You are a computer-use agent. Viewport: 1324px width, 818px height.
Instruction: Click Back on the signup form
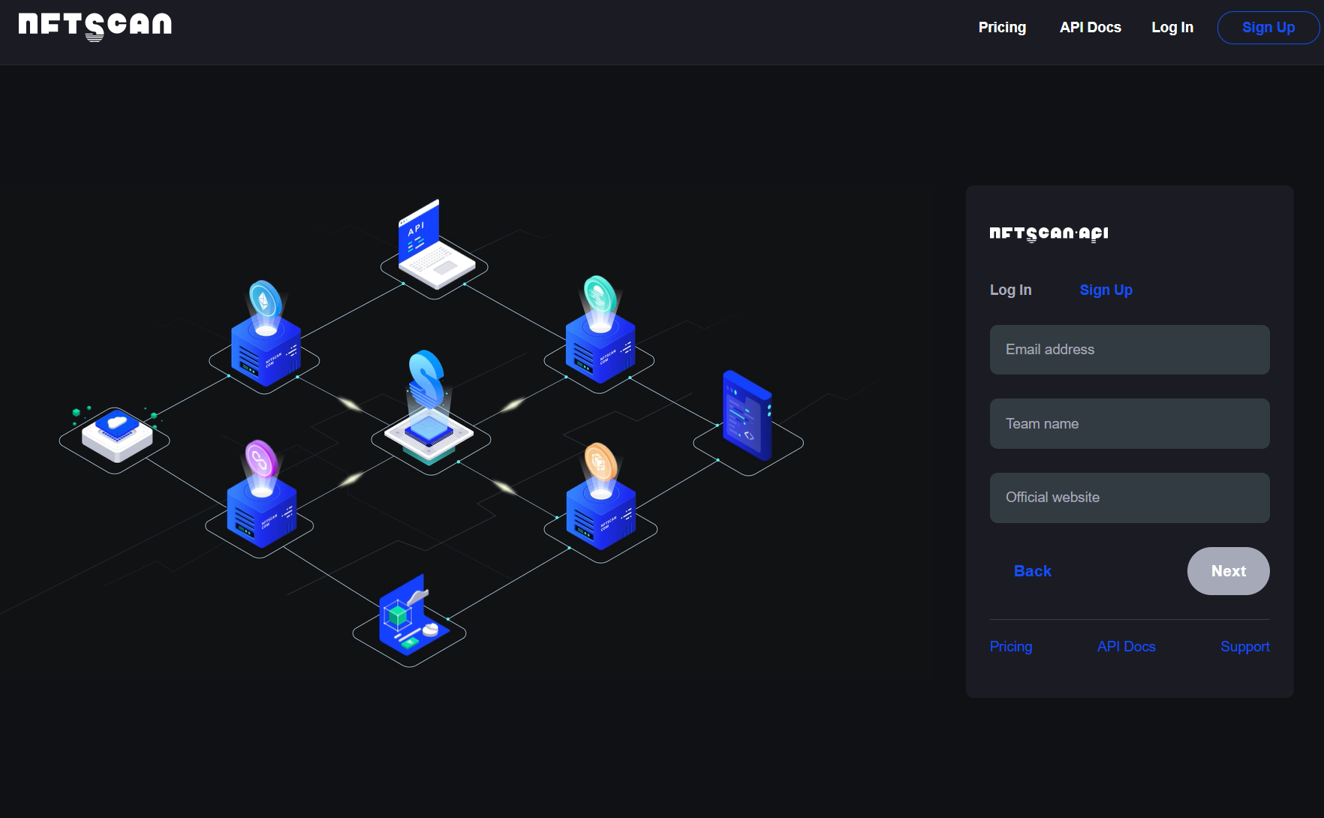point(1032,570)
